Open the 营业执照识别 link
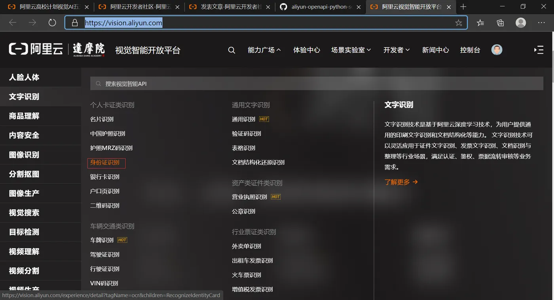Viewport: 554px width, 300px height. pyautogui.click(x=250, y=197)
